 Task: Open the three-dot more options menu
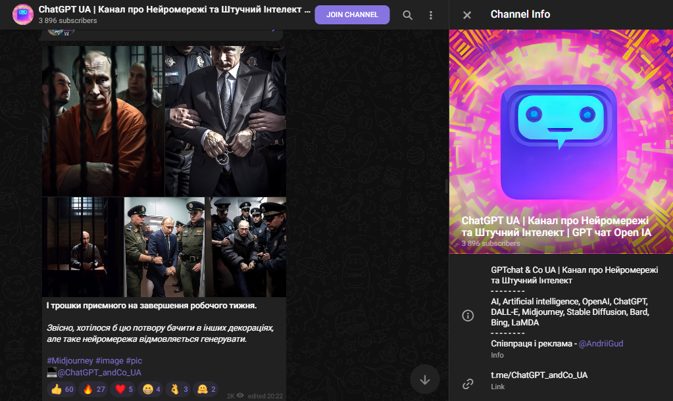(x=431, y=15)
